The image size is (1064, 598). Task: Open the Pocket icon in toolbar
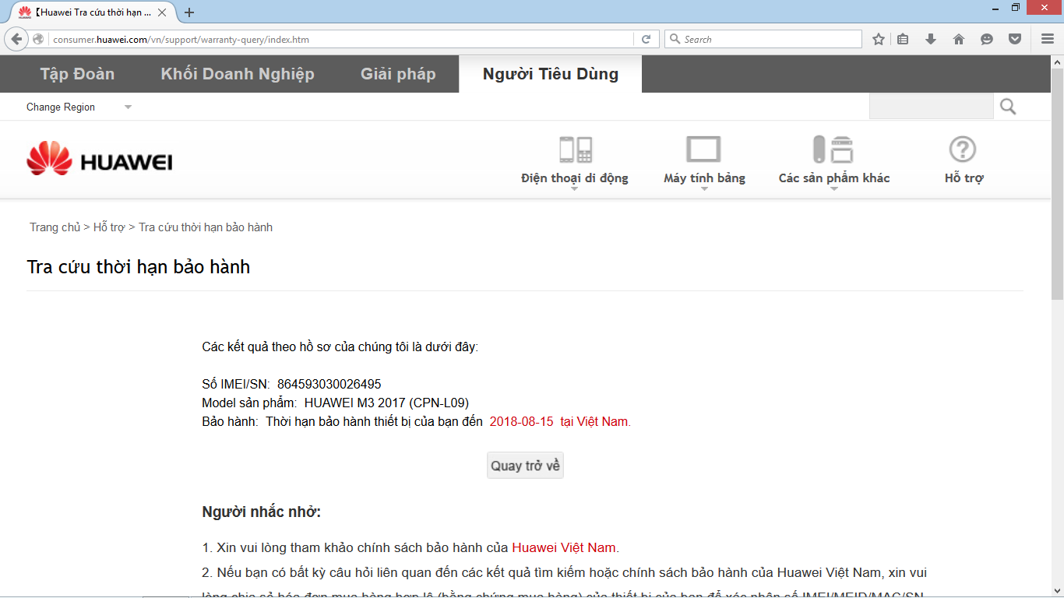[x=1015, y=39]
